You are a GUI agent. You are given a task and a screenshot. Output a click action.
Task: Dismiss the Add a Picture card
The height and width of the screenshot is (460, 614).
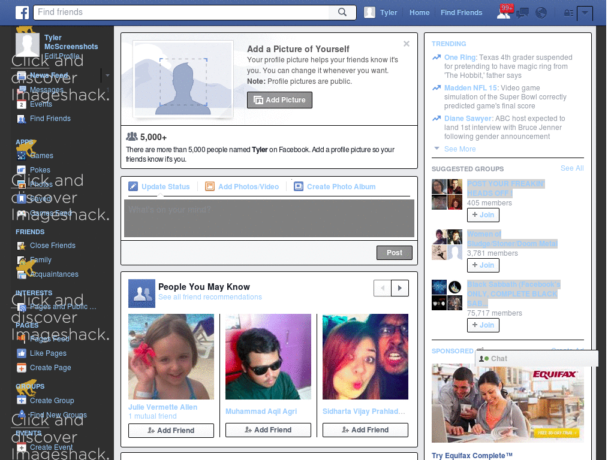[407, 44]
